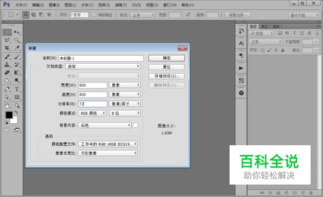Open the Paragraph panel icon
Viewport: 323px width, 197px height.
241,56
